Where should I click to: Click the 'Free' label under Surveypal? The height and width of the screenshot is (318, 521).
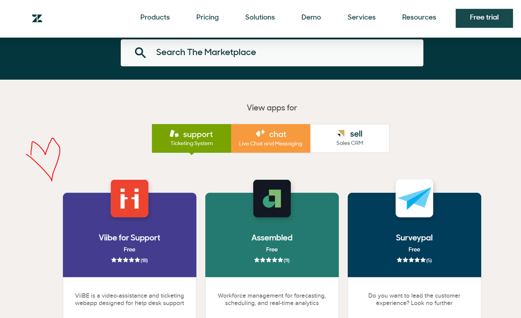coord(414,250)
